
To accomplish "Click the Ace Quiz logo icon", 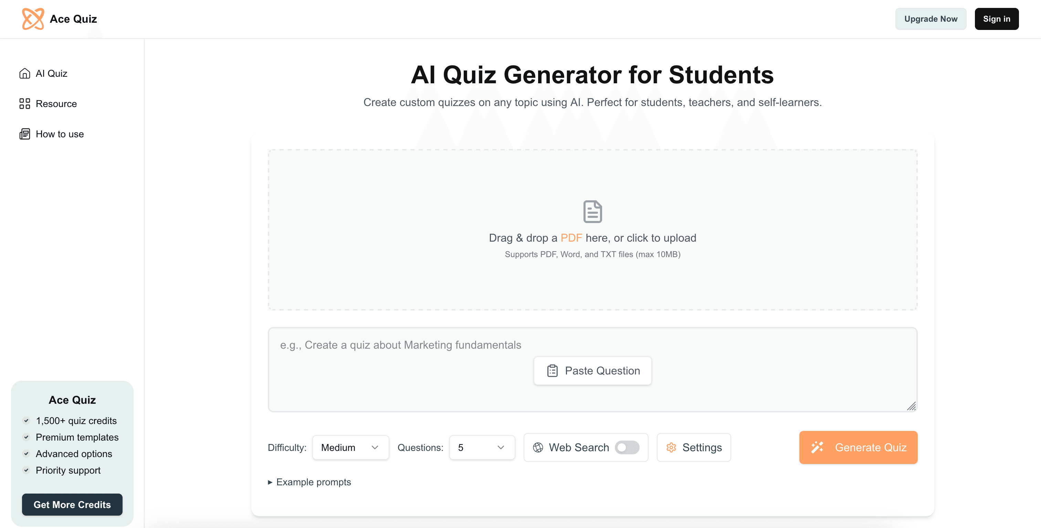I will click(x=33, y=19).
